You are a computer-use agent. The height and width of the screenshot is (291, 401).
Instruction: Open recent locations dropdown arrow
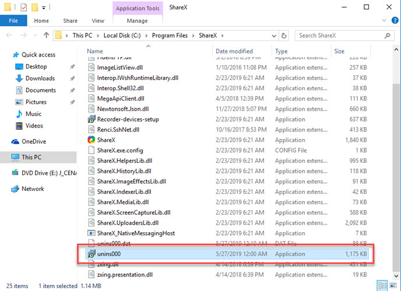point(36,36)
